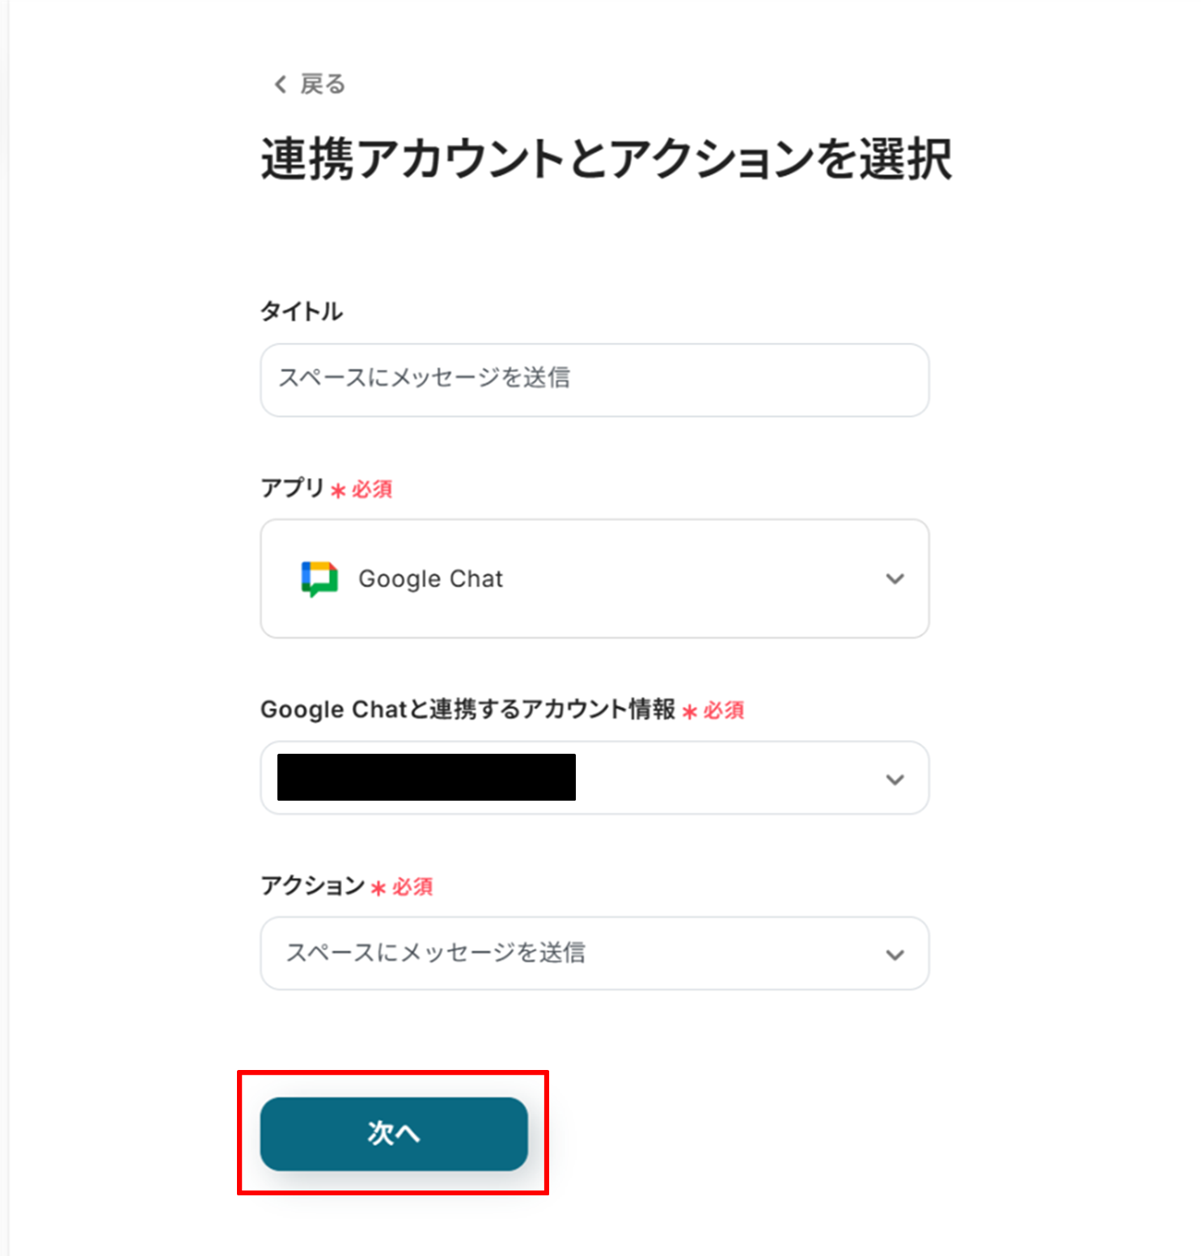This screenshot has width=1201, height=1256.
Task: Click the 必須 marker beside アクション
Action: point(412,887)
